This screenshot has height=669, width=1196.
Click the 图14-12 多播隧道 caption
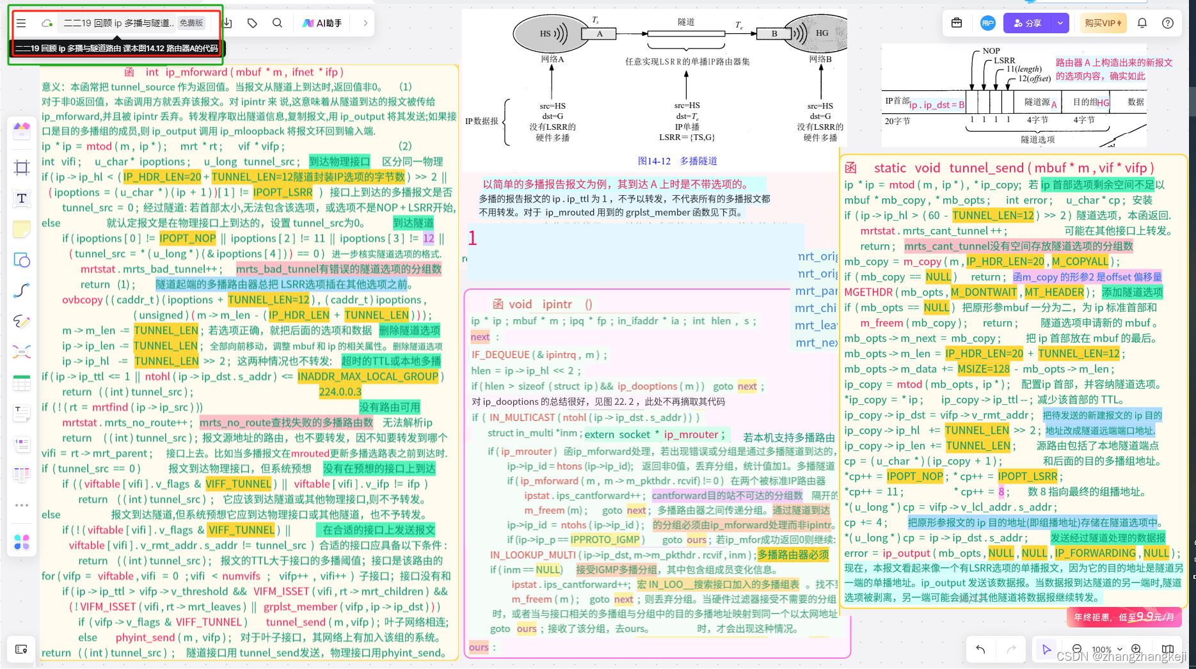coord(677,161)
